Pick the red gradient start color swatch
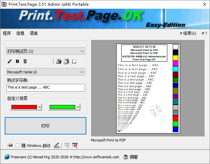 tap(24, 107)
